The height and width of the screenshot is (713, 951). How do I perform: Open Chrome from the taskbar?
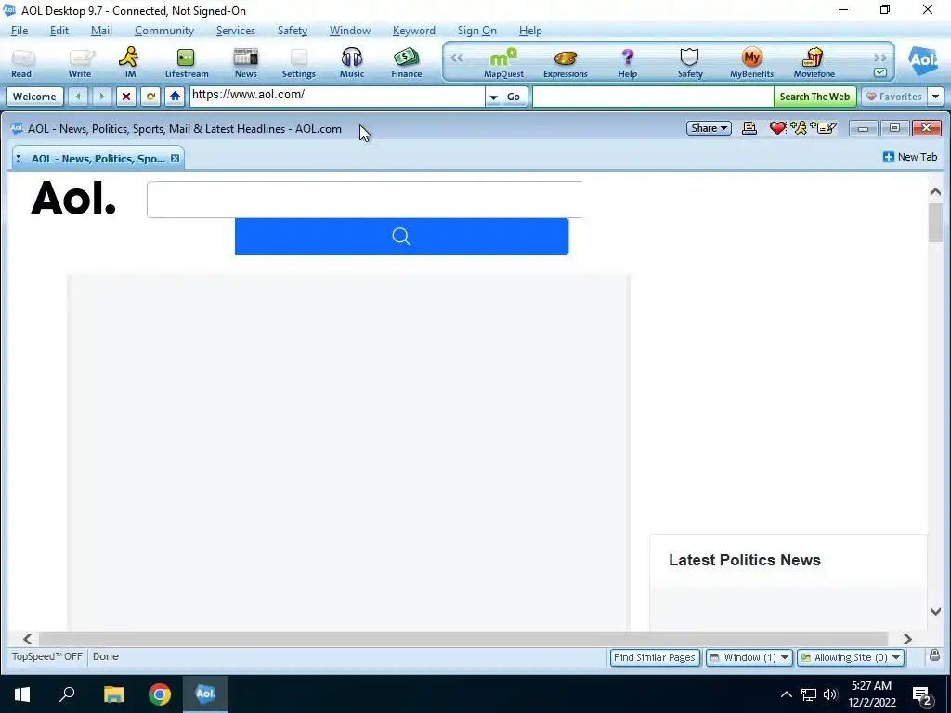(x=160, y=694)
